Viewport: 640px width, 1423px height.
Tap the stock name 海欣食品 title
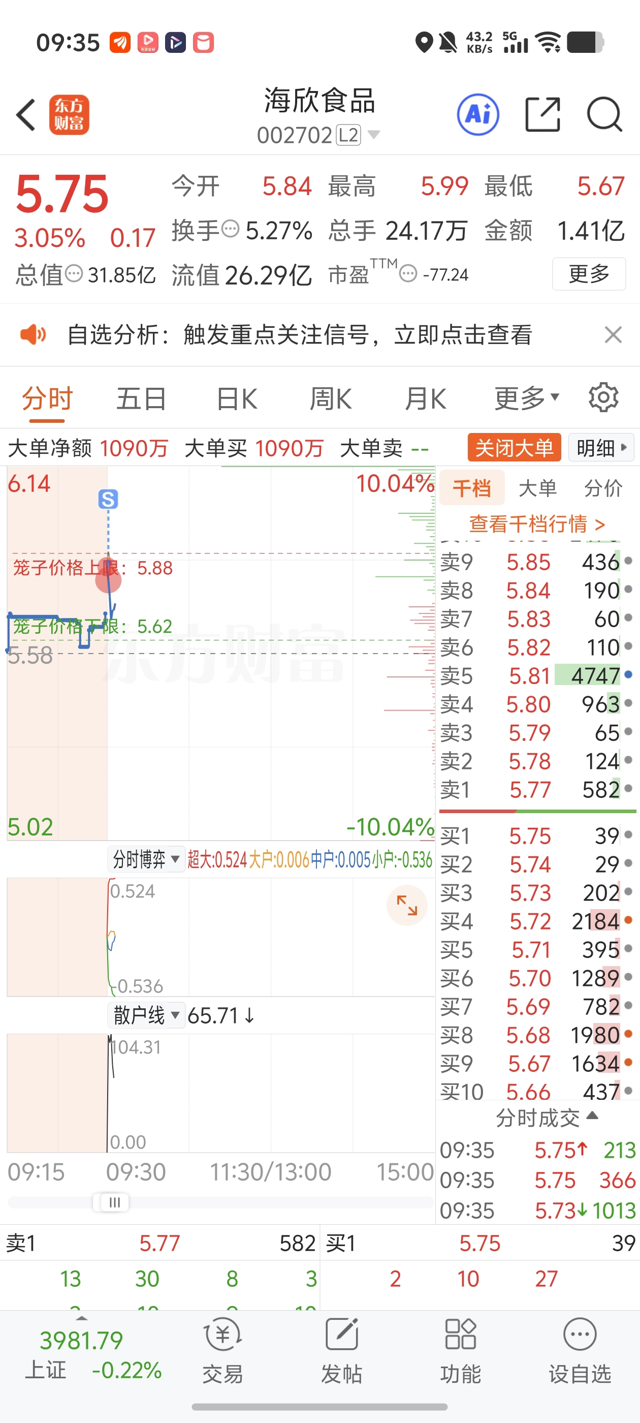tap(319, 101)
